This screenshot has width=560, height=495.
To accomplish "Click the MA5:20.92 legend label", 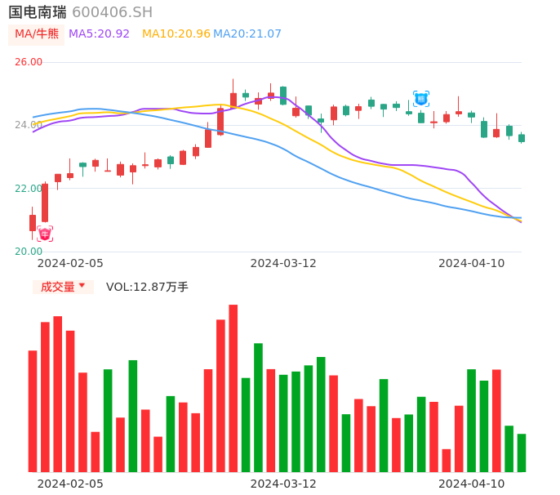I will tap(99, 34).
